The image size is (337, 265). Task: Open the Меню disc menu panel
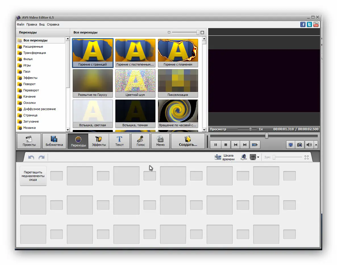point(160,141)
